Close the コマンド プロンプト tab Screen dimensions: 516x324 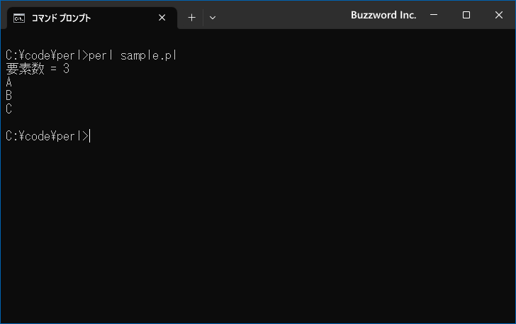pyautogui.click(x=162, y=18)
